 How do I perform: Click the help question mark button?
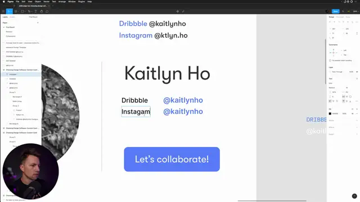[354, 196]
